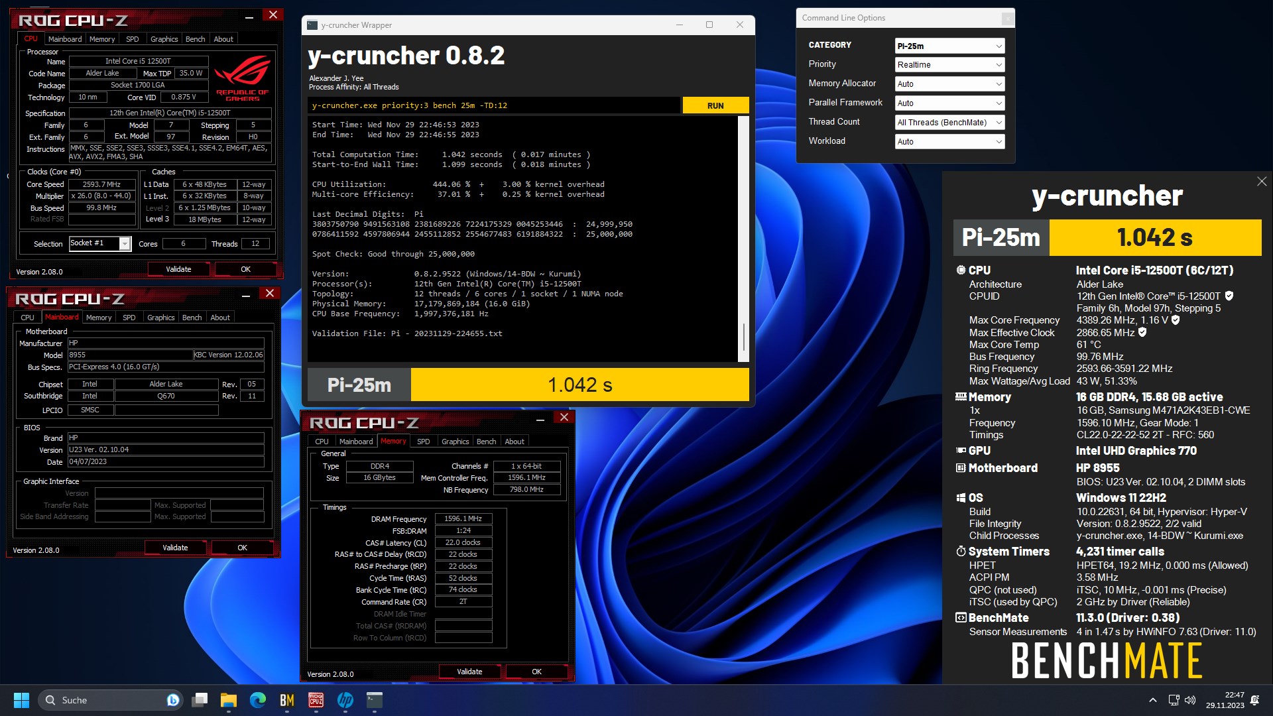Click the Max Core Temp 61 °C value
This screenshot has width=1273, height=716.
[x=1089, y=345]
